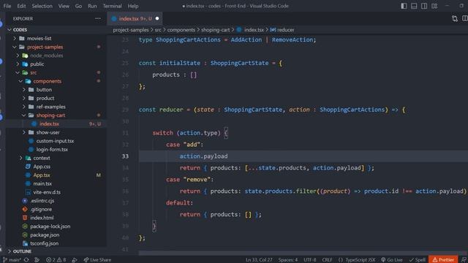Screen dimensions: 468x263
Task: Click shoping-cart breadcrumb segment
Action: (216, 30)
